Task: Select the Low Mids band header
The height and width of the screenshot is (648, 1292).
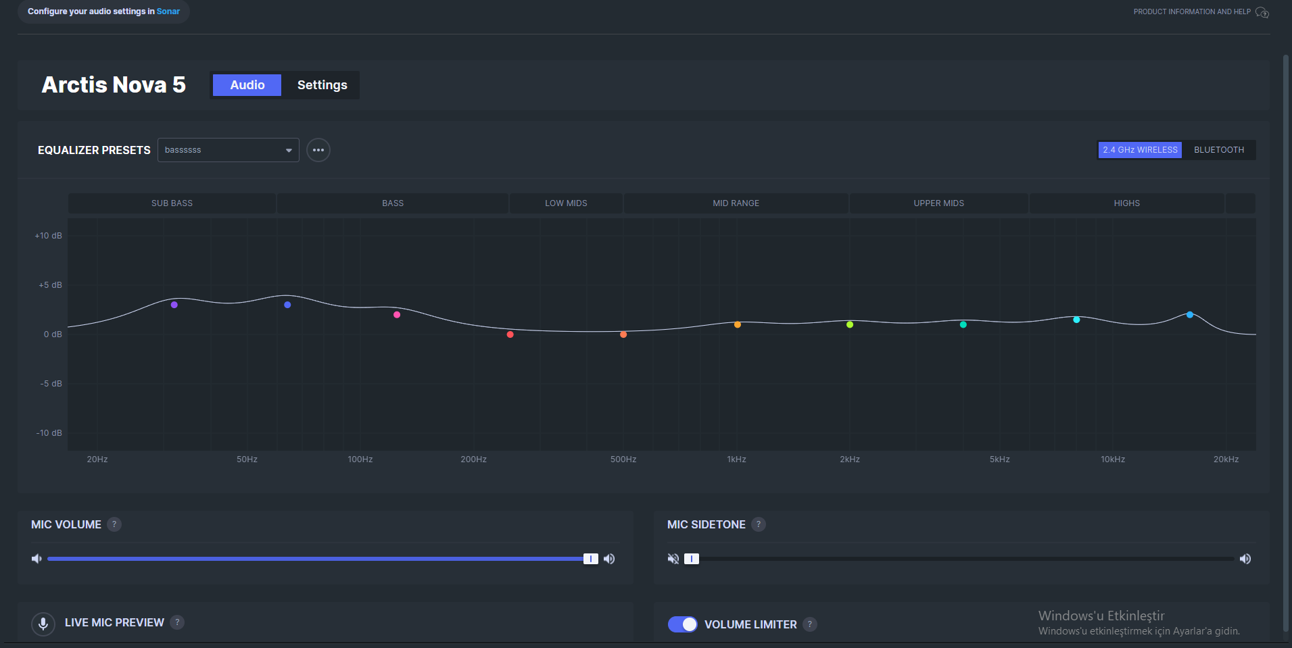Action: coord(566,203)
